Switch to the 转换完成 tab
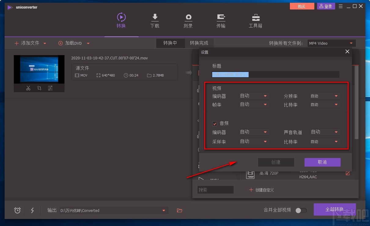This screenshot has width=370, height=226. click(x=199, y=43)
